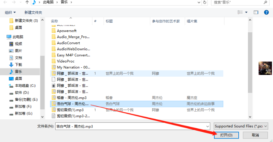Open 文档 in the sidebar

[x=16, y=57]
